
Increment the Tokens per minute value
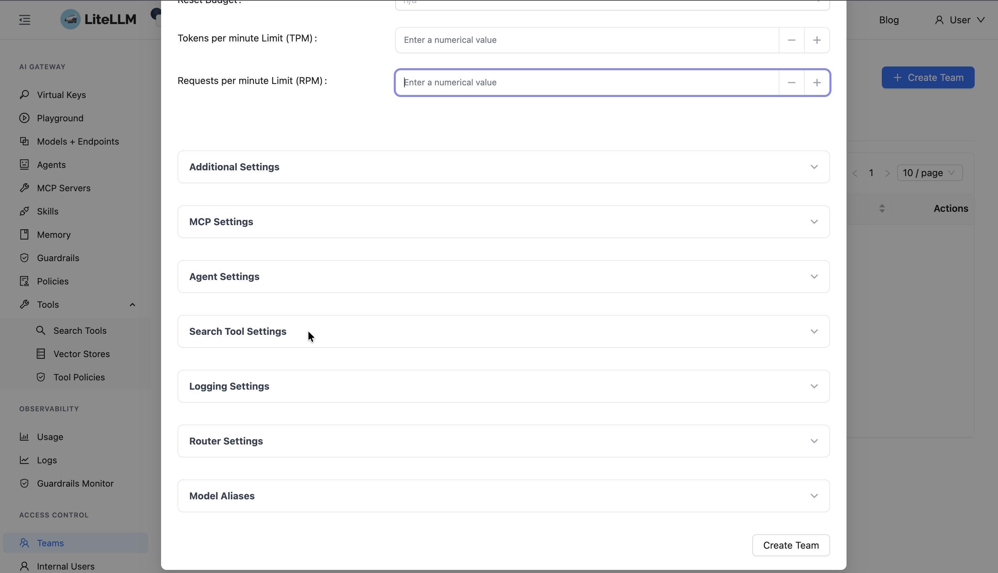click(817, 40)
